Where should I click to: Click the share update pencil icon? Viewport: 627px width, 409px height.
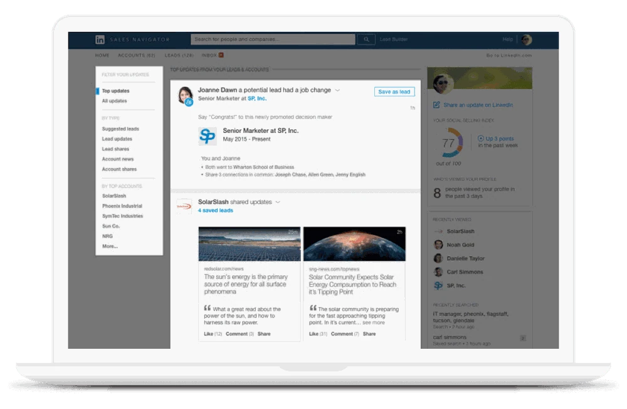[x=436, y=105]
